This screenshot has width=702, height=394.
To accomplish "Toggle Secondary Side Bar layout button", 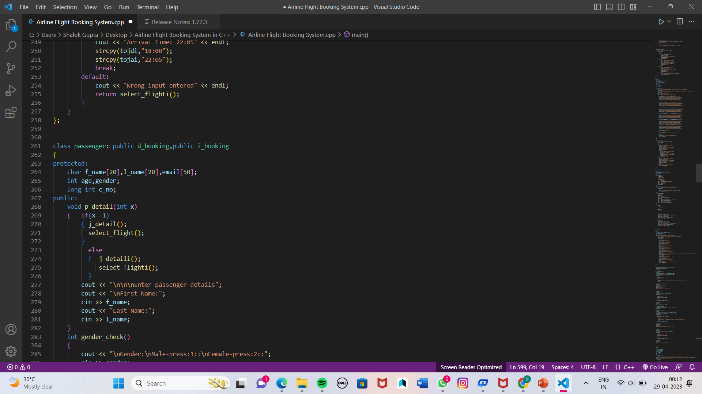I will click(621, 7).
